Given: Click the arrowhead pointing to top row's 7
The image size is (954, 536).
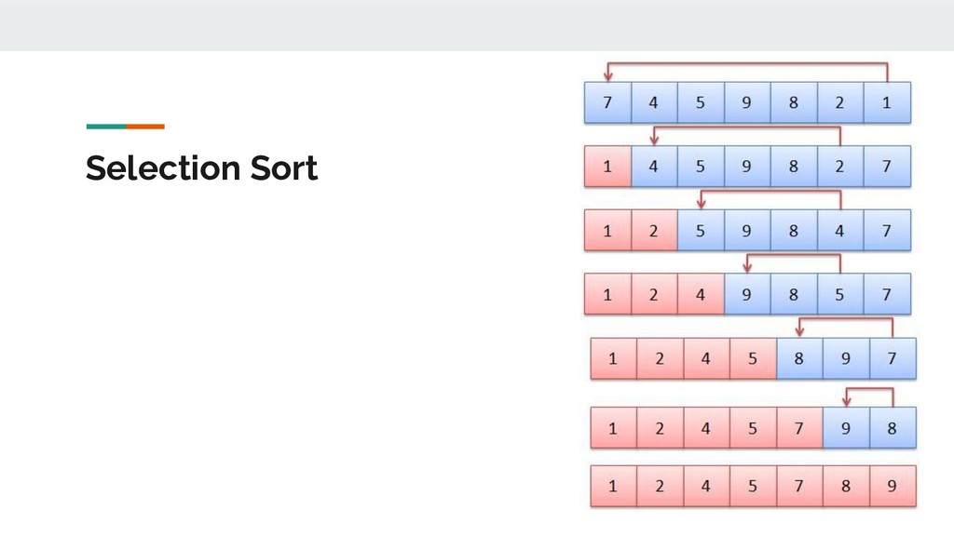Looking at the screenshot, I should [607, 76].
